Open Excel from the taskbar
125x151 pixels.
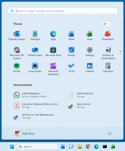point(113,147)
